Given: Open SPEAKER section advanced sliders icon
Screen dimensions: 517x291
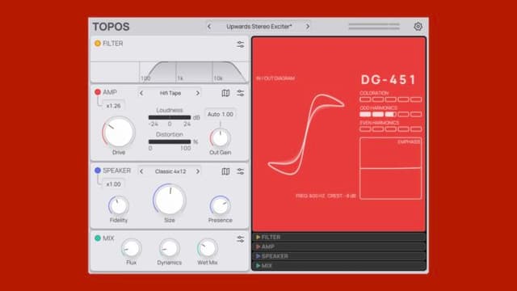Looking at the screenshot, I should (241, 171).
